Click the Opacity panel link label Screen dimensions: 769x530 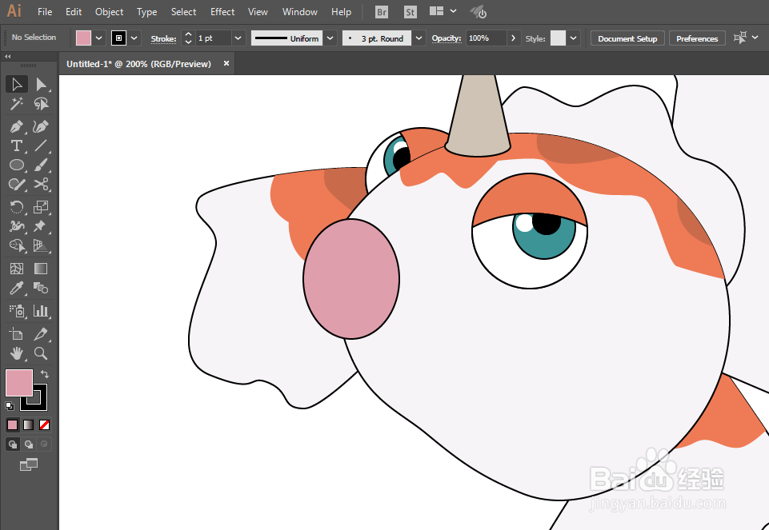[x=447, y=38]
